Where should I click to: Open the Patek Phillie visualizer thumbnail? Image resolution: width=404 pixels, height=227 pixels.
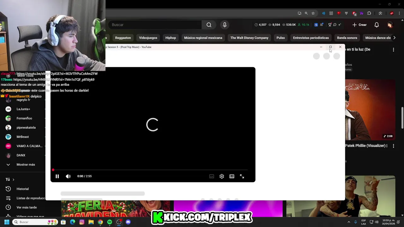(x=370, y=110)
